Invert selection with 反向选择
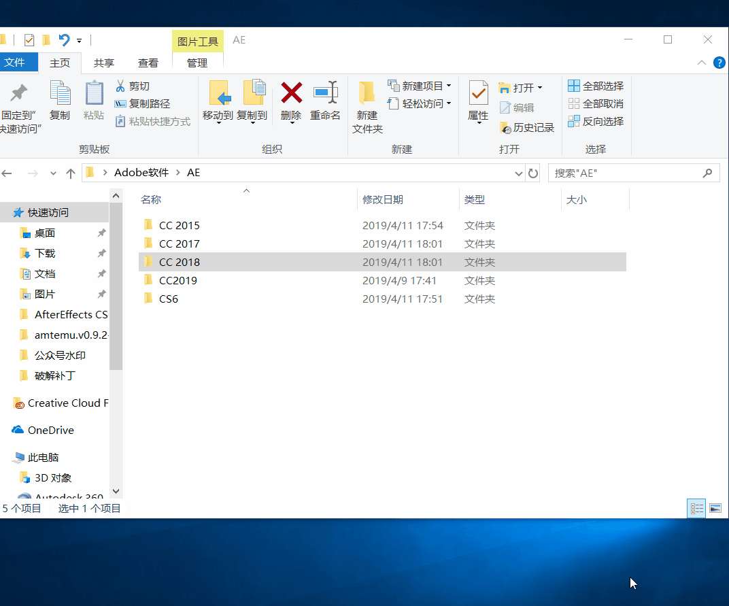The image size is (729, 606). 596,121
